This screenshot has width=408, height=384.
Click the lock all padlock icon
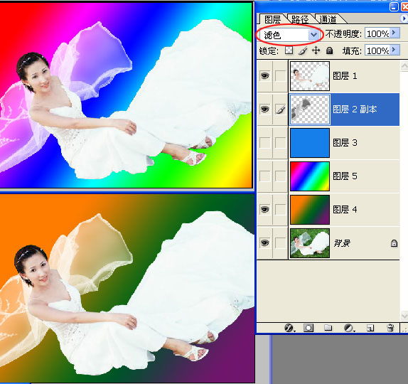(329, 50)
